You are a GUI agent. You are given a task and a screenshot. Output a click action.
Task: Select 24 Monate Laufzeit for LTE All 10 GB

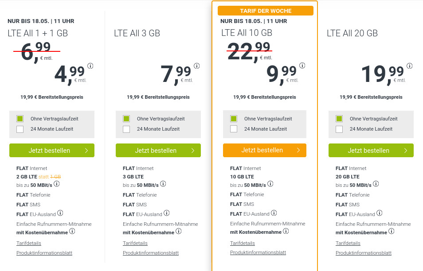(234, 129)
